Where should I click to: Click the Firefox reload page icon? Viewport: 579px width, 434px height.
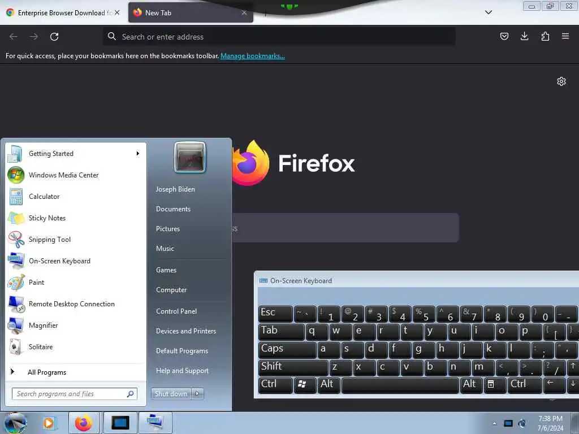(x=54, y=37)
